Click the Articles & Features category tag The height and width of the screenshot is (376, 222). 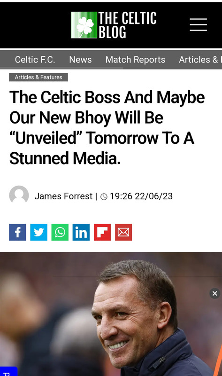click(38, 77)
